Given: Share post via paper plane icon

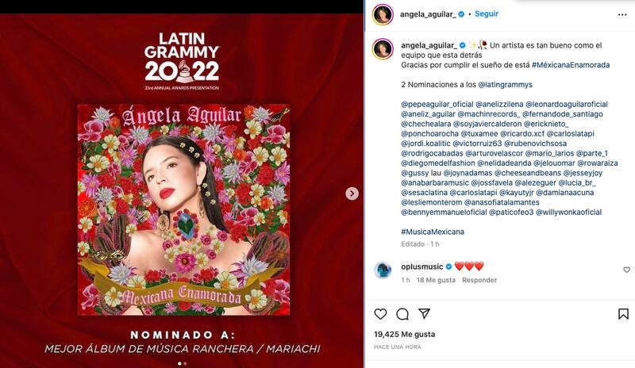Looking at the screenshot, I should pyautogui.click(x=424, y=313).
